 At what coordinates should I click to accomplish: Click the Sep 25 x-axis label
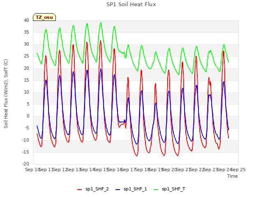tap(238, 170)
